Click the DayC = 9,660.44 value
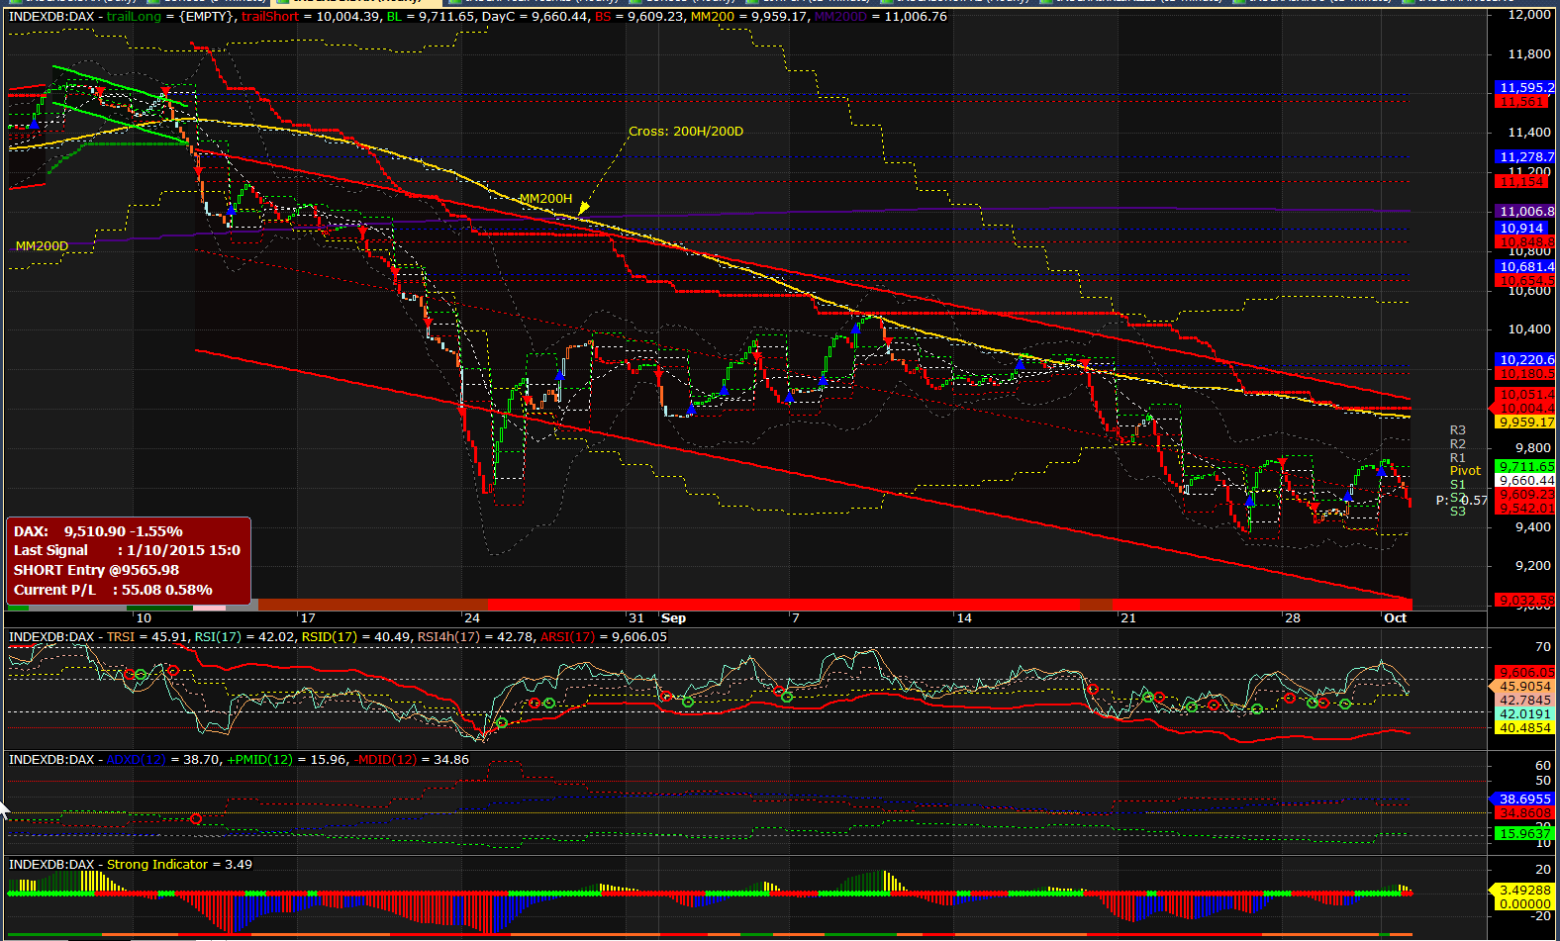Screen dimensions: 1560x941 535,17
